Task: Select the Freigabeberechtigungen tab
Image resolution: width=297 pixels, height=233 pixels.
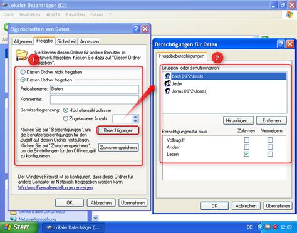Action: pos(182,56)
